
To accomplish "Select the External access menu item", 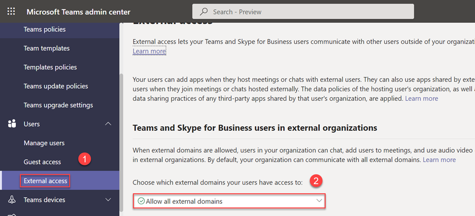I will 46,181.
